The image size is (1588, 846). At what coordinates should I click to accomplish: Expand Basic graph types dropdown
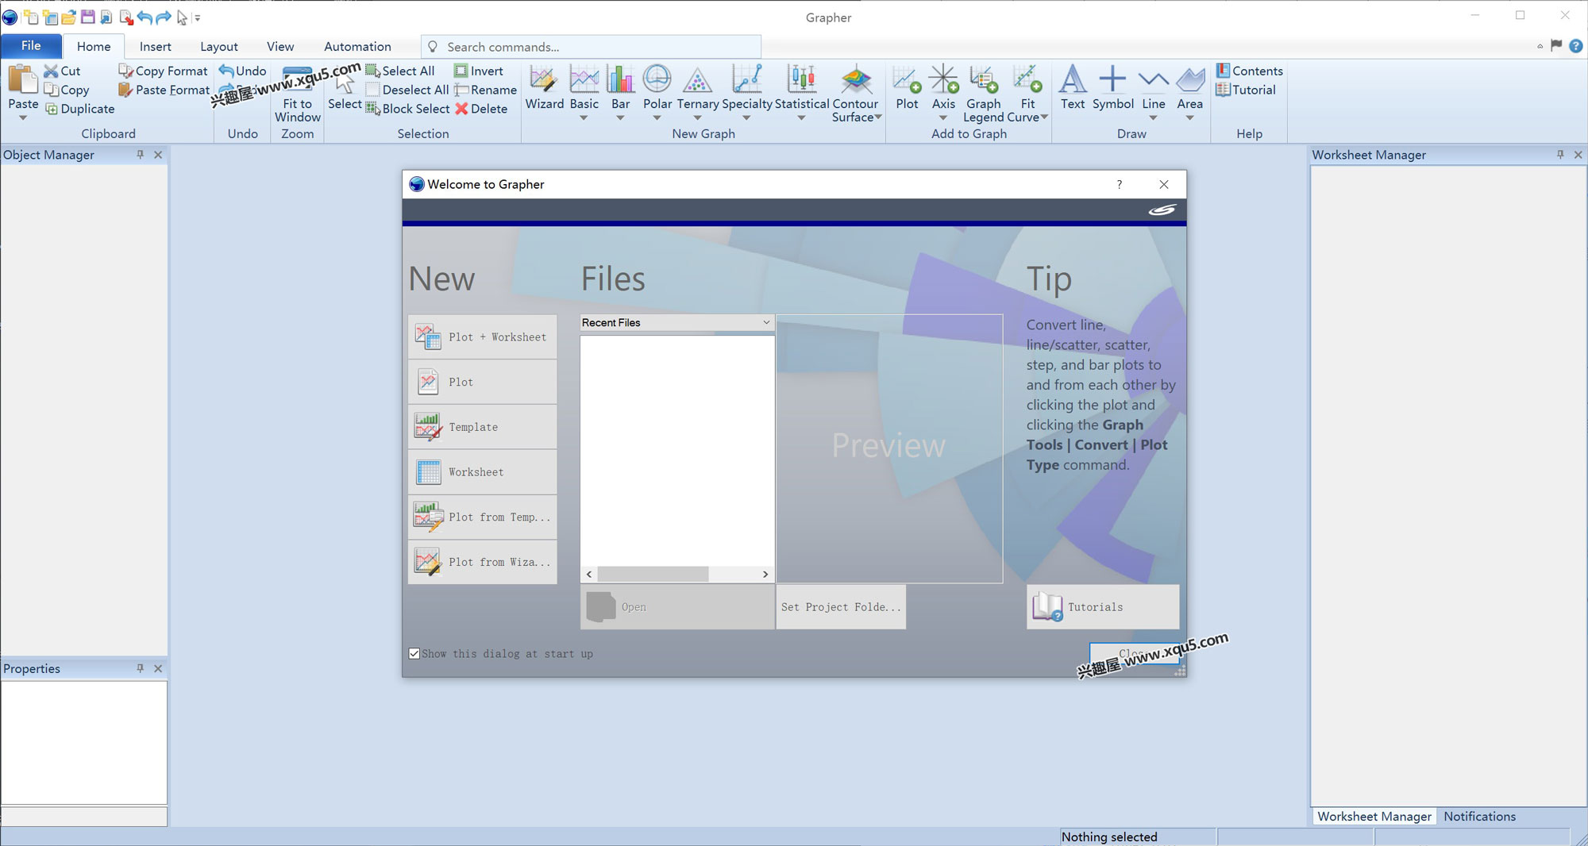click(x=584, y=118)
